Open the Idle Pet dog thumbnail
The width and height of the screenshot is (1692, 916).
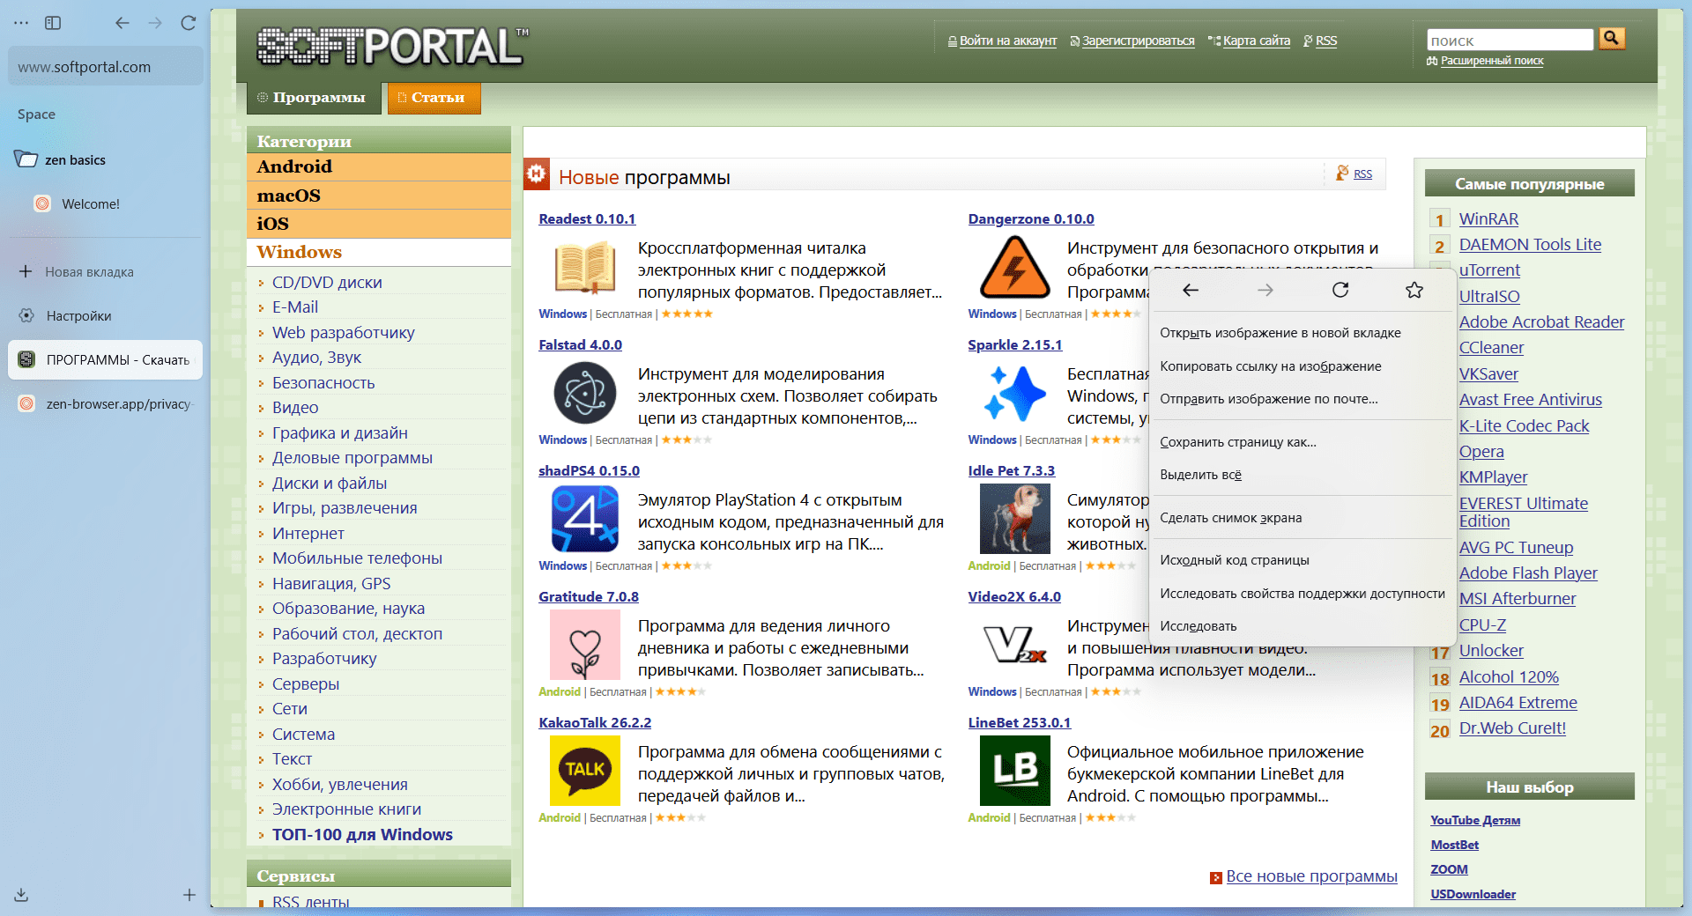click(1014, 520)
